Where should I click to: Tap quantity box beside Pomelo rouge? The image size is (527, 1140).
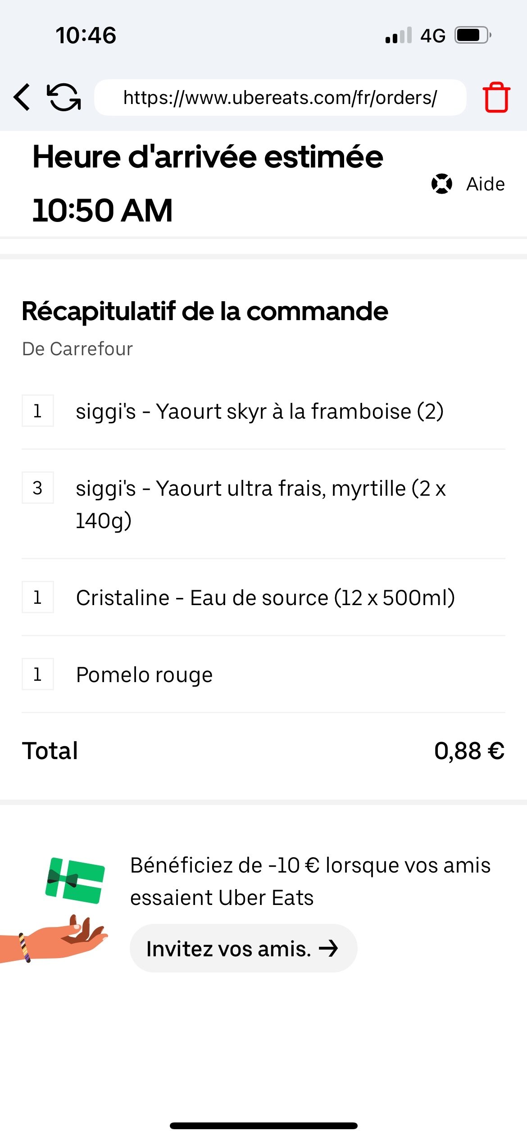(x=38, y=674)
